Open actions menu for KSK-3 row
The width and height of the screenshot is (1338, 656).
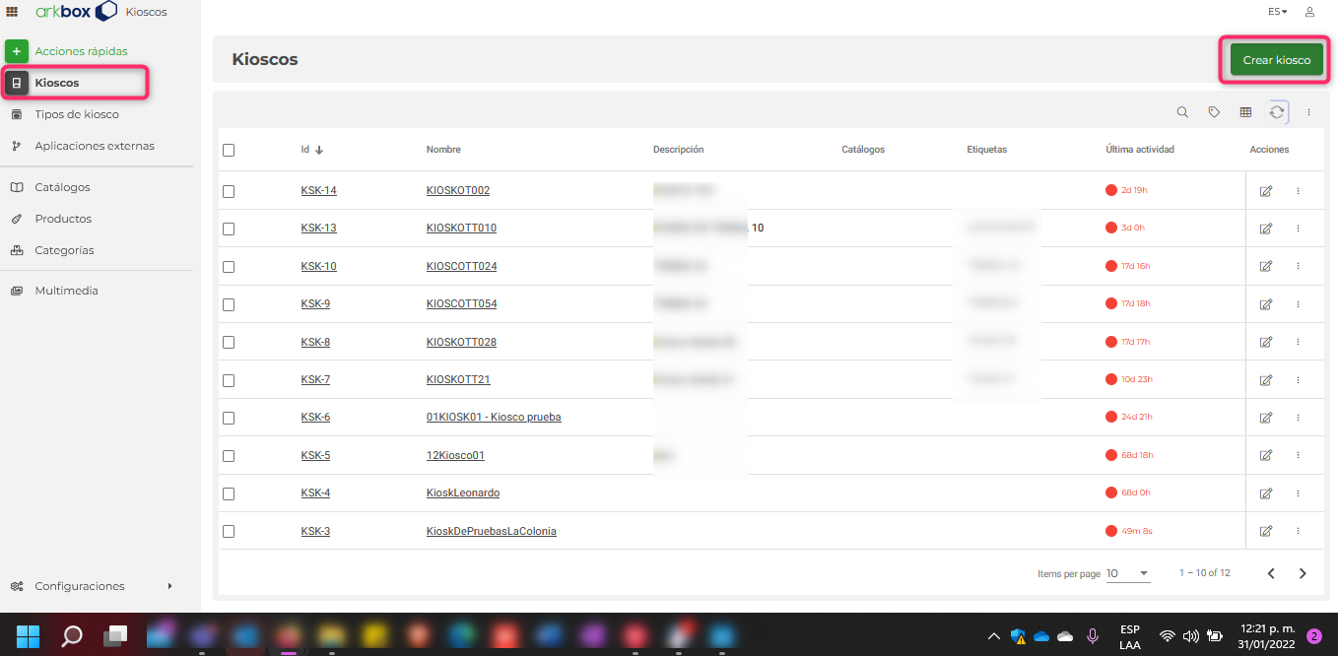pos(1298,531)
